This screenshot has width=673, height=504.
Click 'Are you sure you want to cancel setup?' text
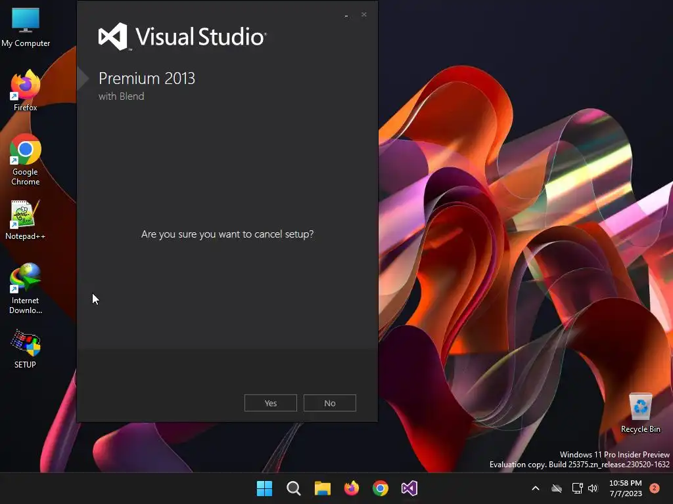(x=227, y=234)
